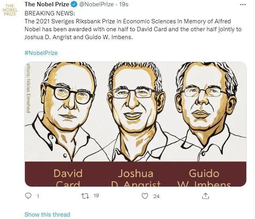The width and height of the screenshot is (255, 219).
Task: Open the share tweet icon
Action: [205, 196]
